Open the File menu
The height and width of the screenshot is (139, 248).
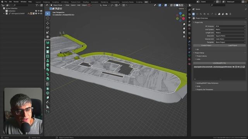coord(6,2)
